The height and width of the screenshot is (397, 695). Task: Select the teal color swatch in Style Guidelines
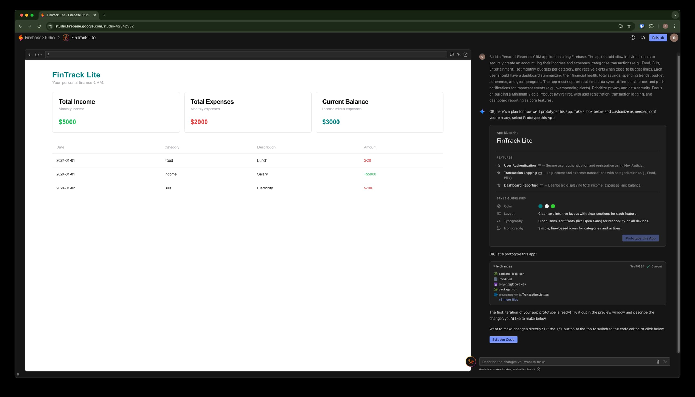pyautogui.click(x=541, y=206)
